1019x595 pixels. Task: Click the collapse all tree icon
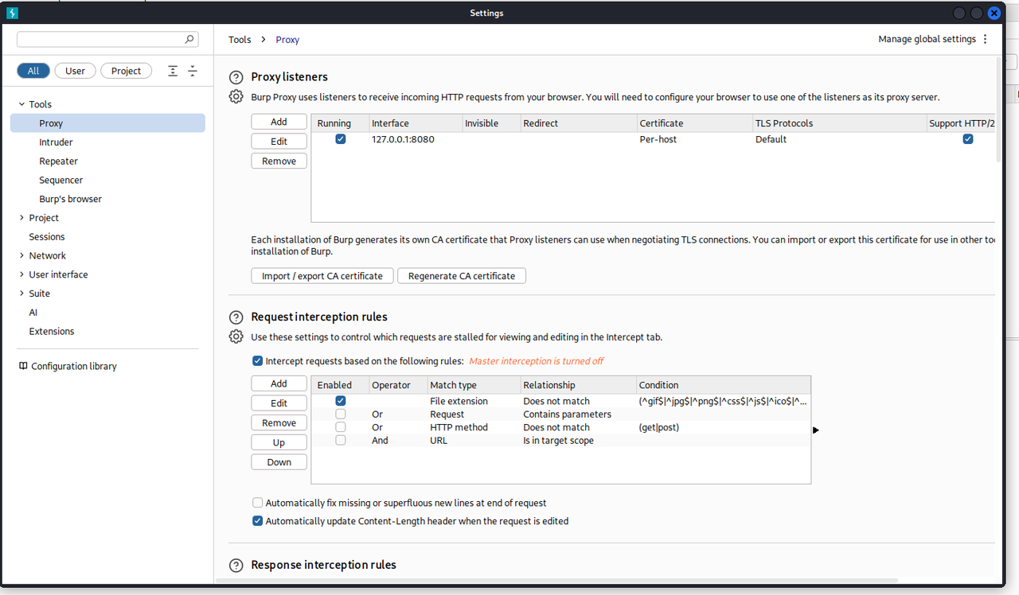(193, 71)
